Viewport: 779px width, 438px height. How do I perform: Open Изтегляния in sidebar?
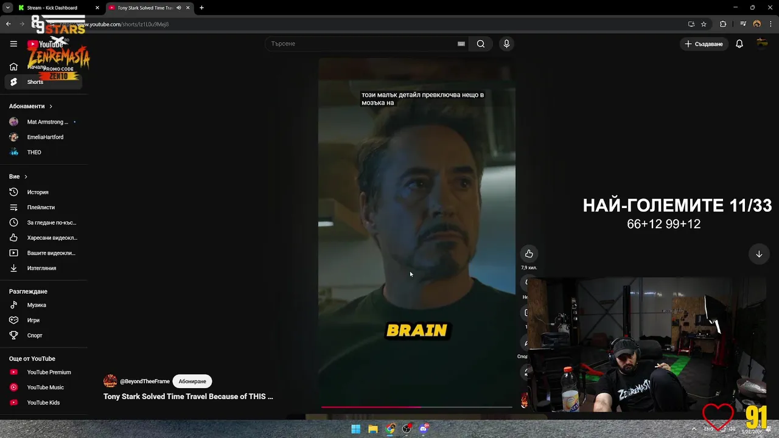[x=43, y=268]
